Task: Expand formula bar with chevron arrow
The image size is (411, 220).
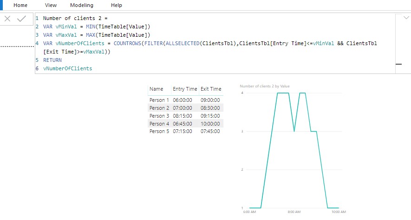Action: pos(406,18)
